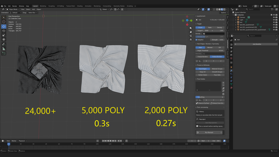279x157 pixels.
Task: Enable the Material Groups toggle
Action: point(217,69)
